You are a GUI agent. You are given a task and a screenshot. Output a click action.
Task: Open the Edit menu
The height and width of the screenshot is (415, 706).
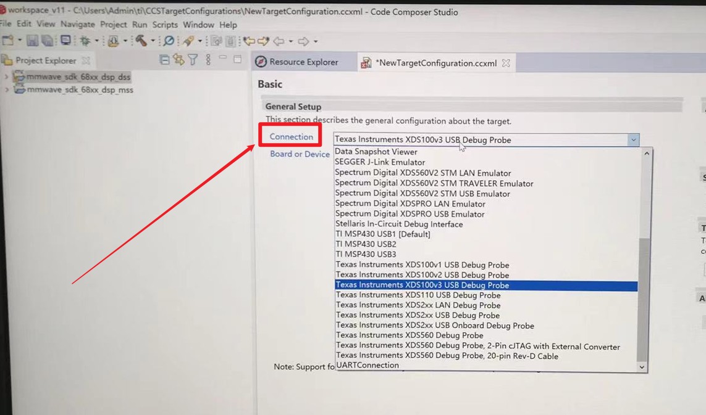click(24, 24)
